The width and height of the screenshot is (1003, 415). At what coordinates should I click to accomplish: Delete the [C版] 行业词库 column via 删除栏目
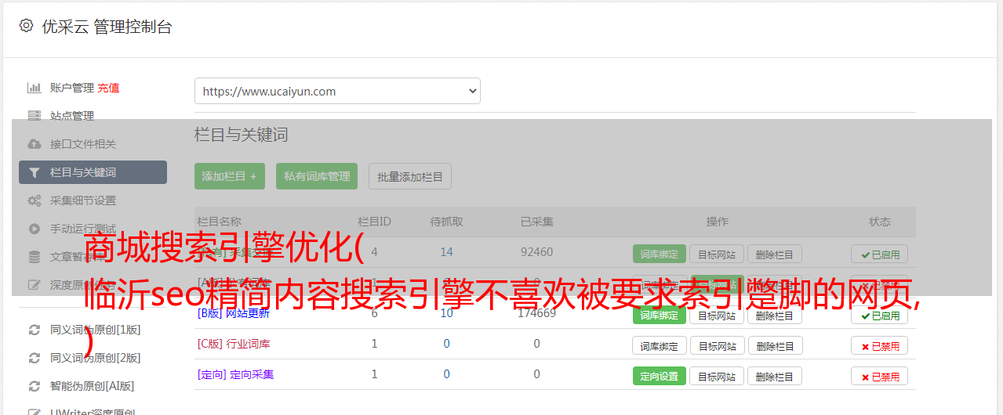[x=775, y=345]
